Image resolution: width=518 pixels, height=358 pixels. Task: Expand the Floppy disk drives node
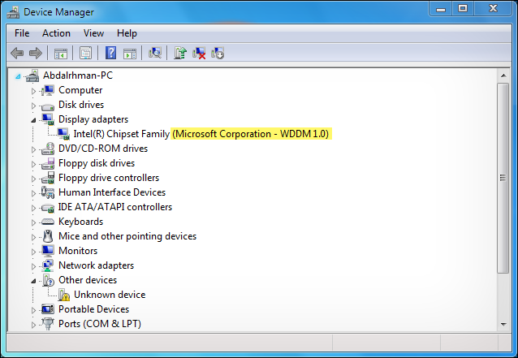33,164
